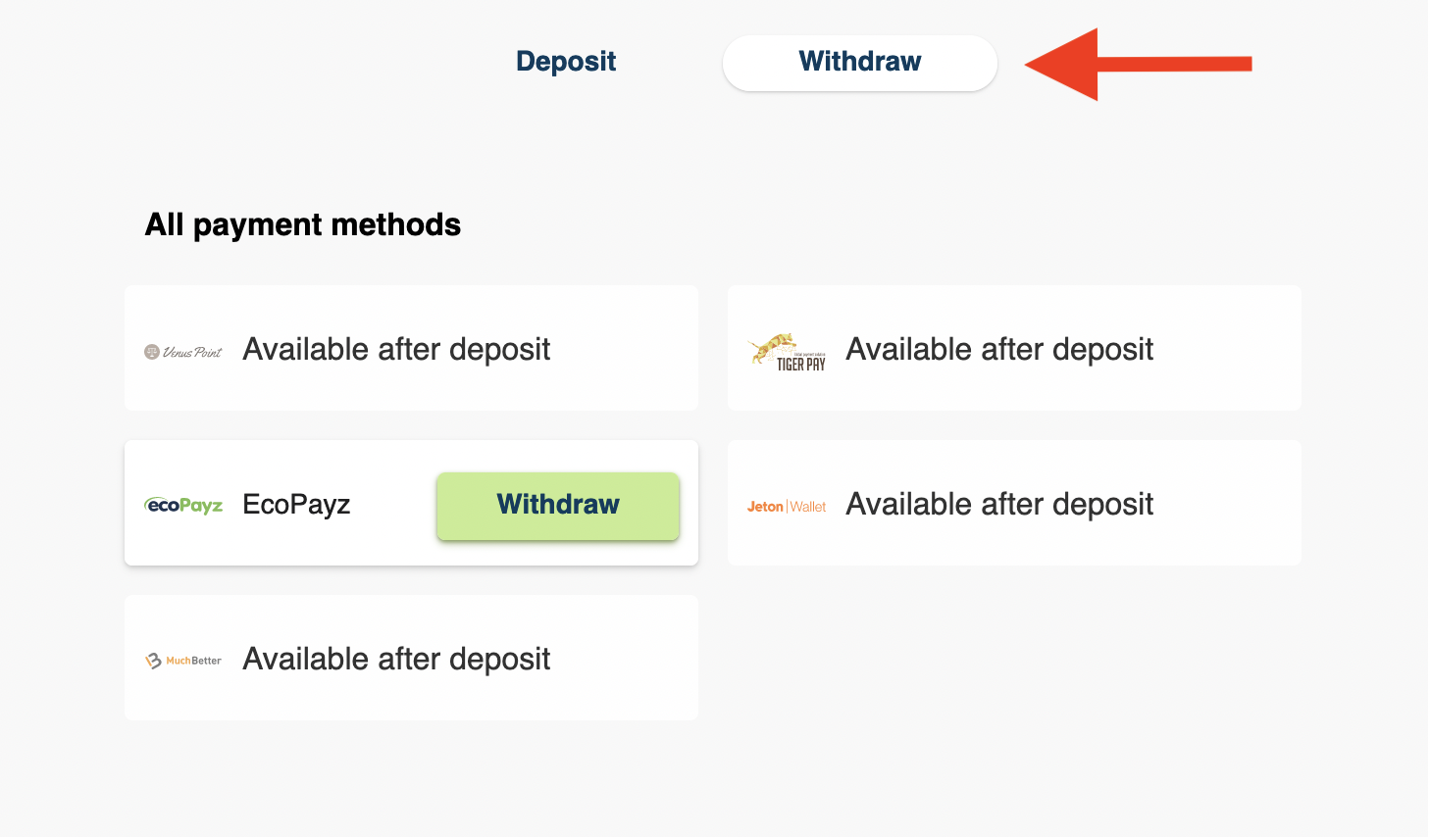Click the red arrow pointing at Withdraw
The height and width of the screenshot is (837, 1430).
[x=1138, y=65]
